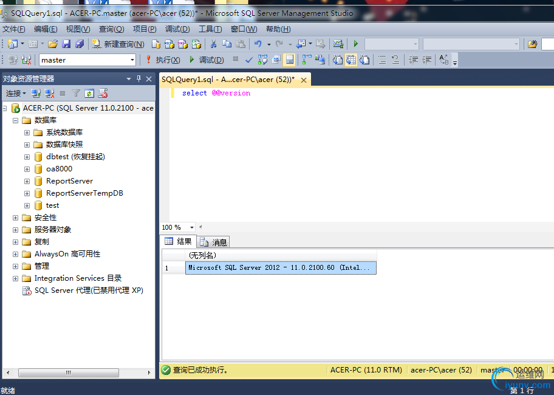Comment out the selected lines
Viewport: 554px width, 395px height.
382,60
